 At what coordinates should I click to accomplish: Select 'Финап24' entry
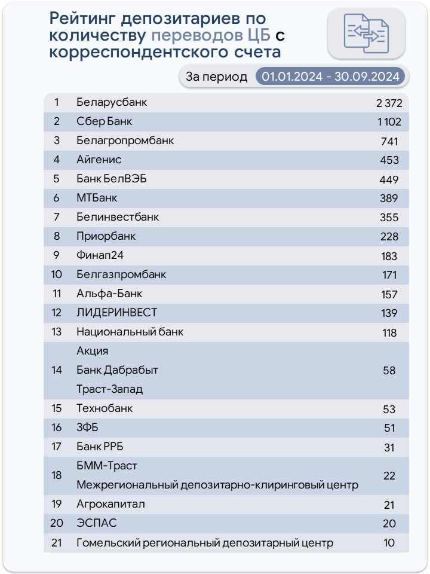[100, 255]
